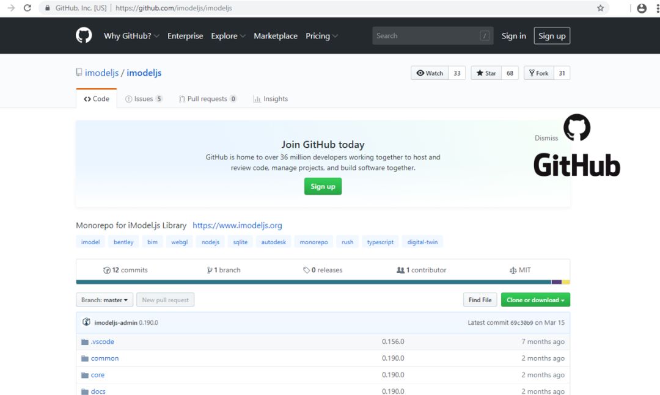Open latest commit 69c30b9

point(521,322)
